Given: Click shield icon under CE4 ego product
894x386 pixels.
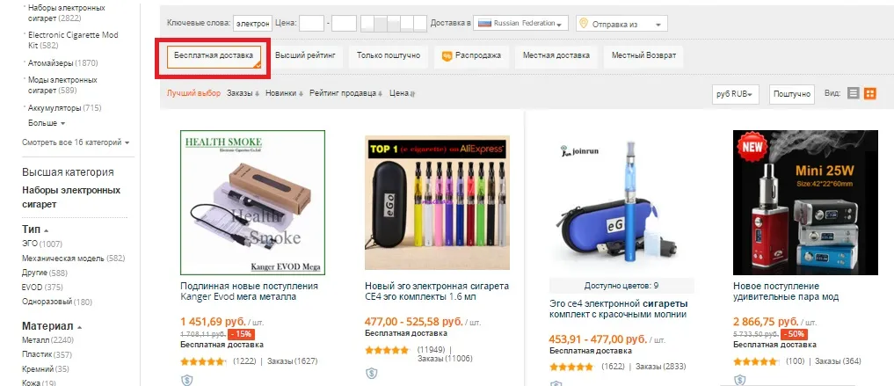Looking at the screenshot, I should pos(371,374).
